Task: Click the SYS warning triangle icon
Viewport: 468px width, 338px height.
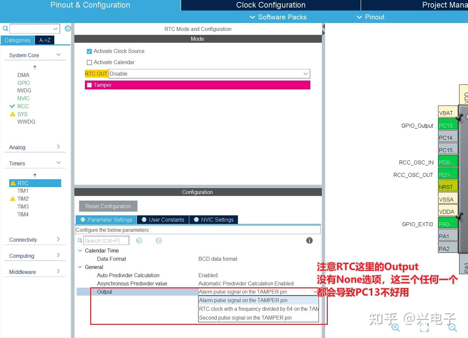Action: tap(13, 114)
